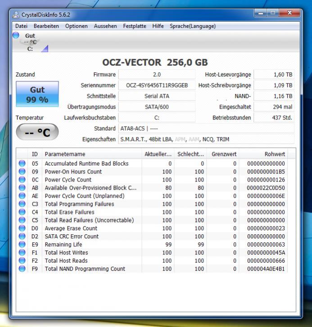Viewport: 312px width, 327px height.
Task: Click the serial number field OCZ-4SY6456T11R9GGEB
Action: (x=157, y=85)
